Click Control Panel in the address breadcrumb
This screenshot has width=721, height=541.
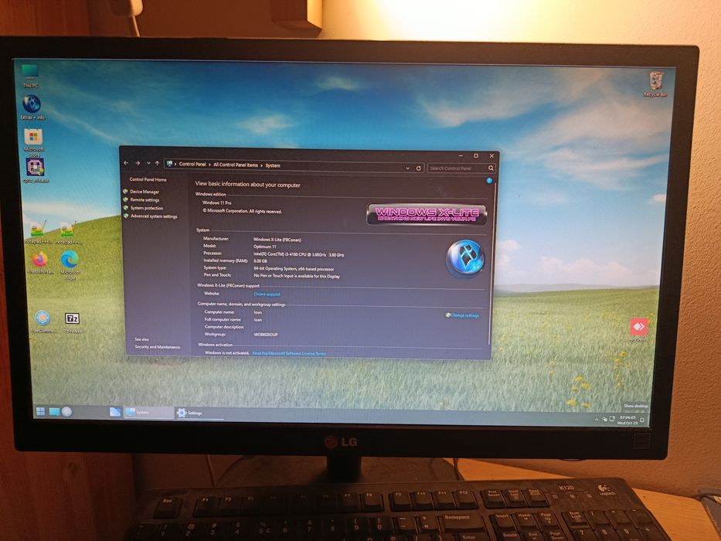[192, 164]
